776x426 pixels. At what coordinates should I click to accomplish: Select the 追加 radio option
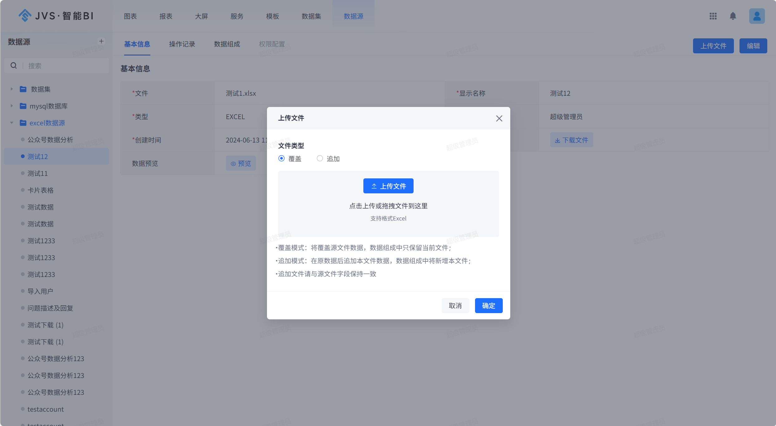click(x=320, y=158)
